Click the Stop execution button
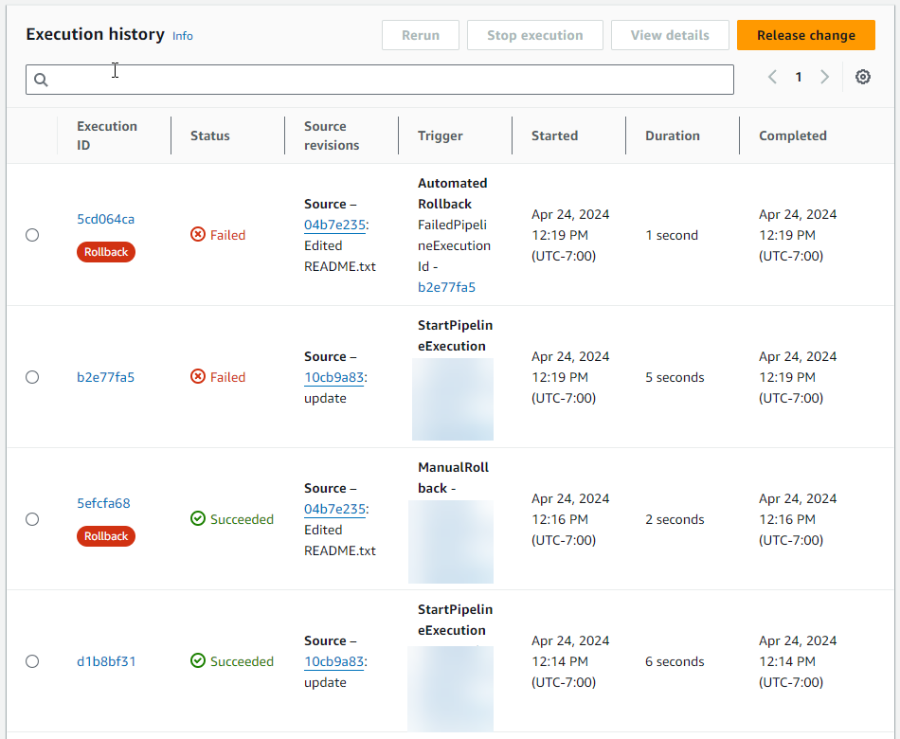 534,35
